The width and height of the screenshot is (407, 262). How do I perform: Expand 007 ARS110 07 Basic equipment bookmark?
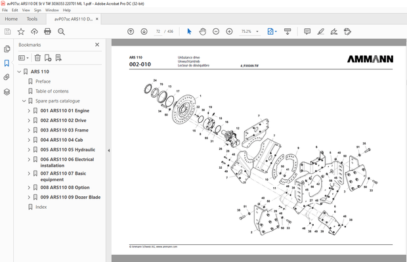coord(29,173)
